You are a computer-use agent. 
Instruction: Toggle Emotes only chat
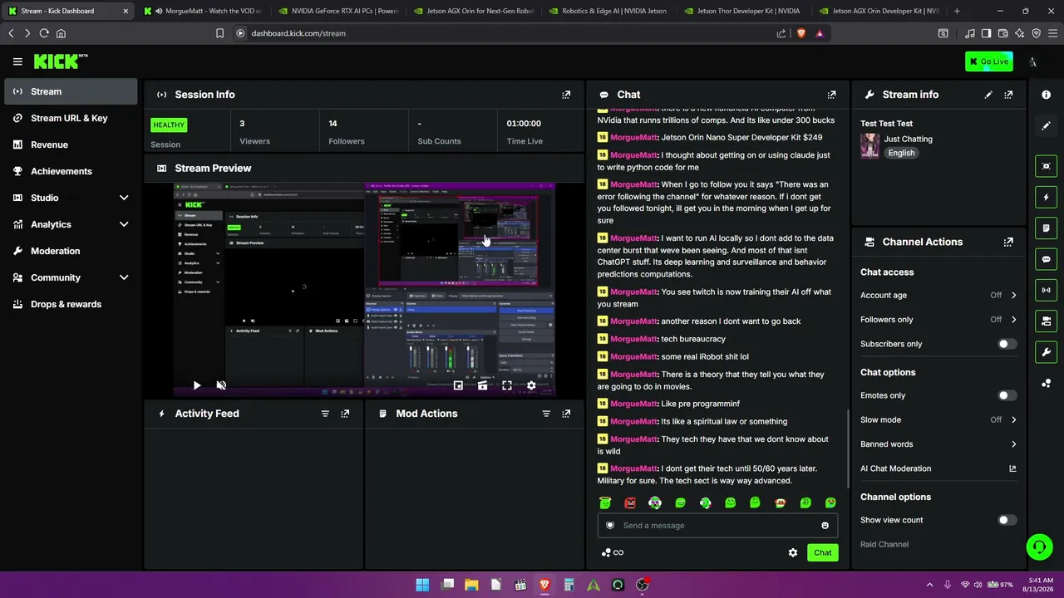1006,395
